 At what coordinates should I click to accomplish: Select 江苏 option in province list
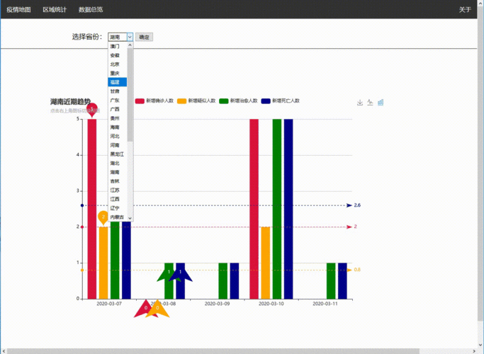click(x=118, y=190)
